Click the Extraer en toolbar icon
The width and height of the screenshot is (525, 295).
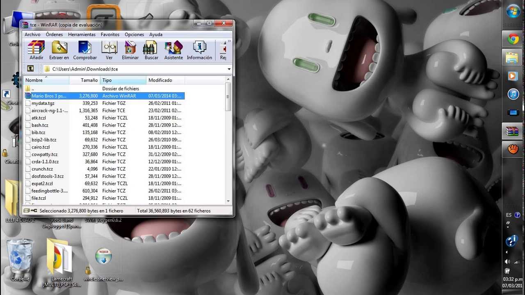coord(59,50)
